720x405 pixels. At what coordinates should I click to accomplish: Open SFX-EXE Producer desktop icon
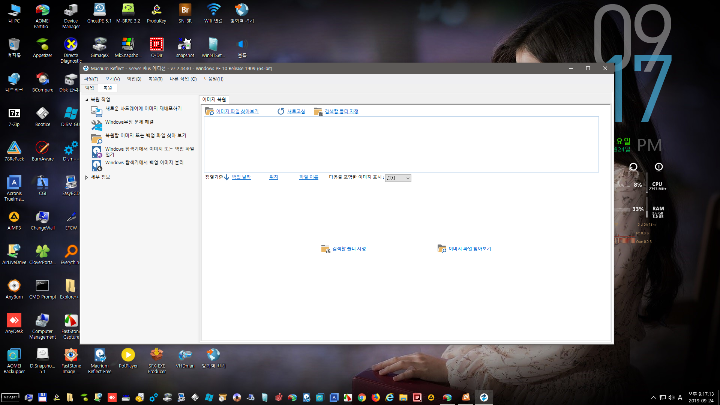pyautogui.click(x=156, y=360)
